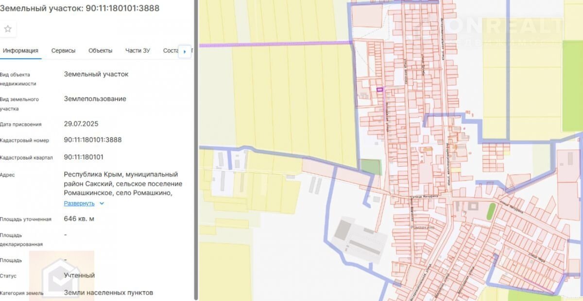Open the Части ЗУ tab

[x=137, y=51]
